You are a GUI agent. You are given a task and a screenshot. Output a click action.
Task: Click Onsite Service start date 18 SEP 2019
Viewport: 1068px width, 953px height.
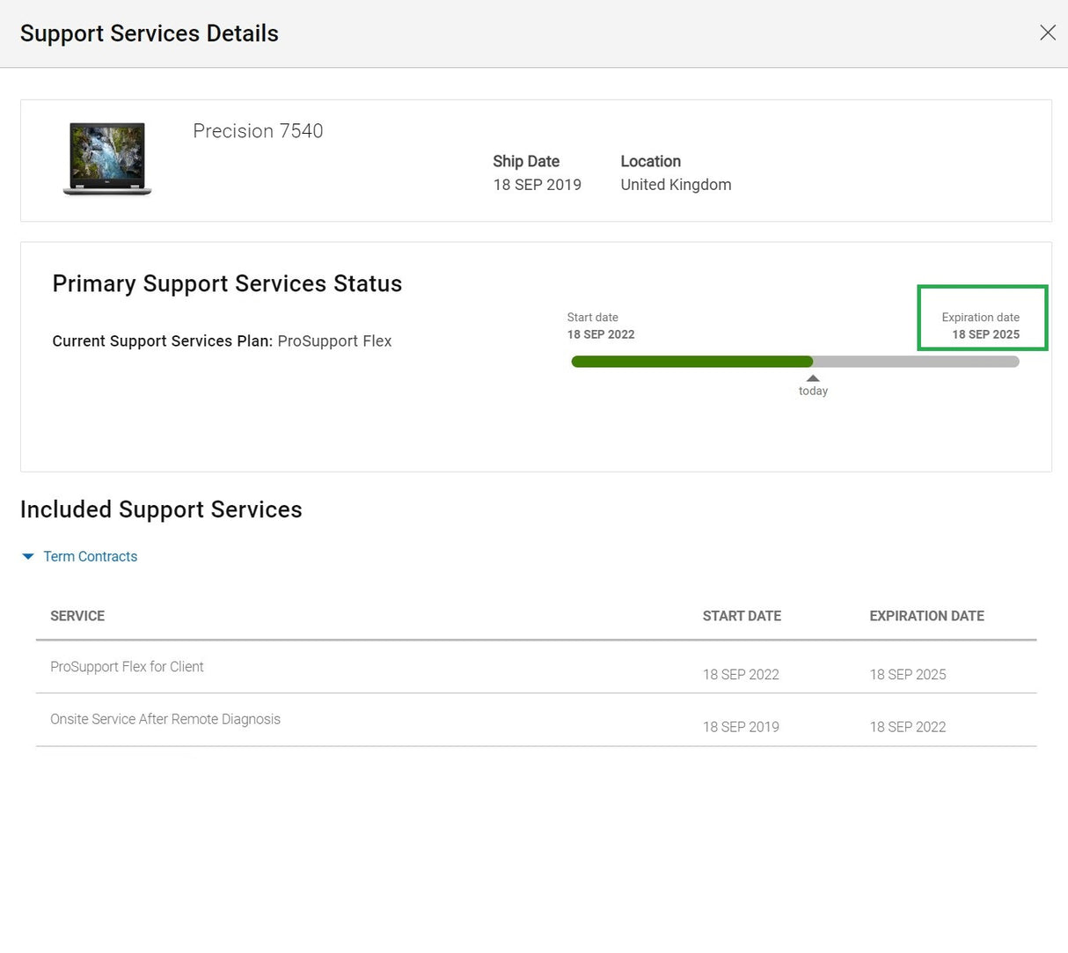pos(741,727)
